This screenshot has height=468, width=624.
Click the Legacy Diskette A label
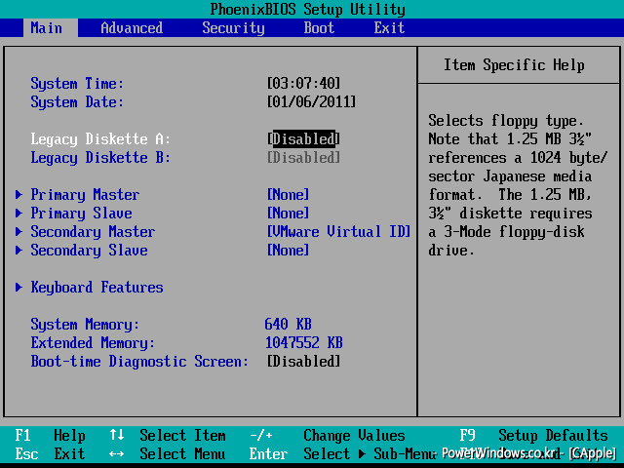[x=100, y=138]
